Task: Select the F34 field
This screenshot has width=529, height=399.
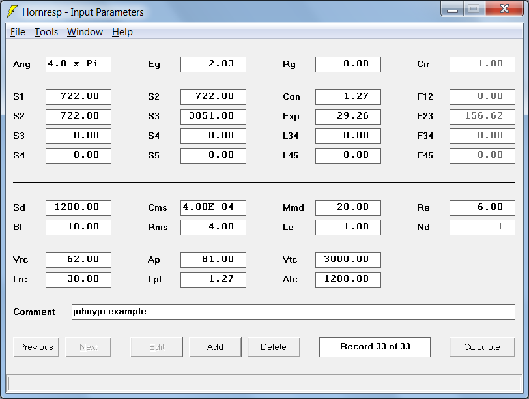Action: pyautogui.click(x=483, y=136)
